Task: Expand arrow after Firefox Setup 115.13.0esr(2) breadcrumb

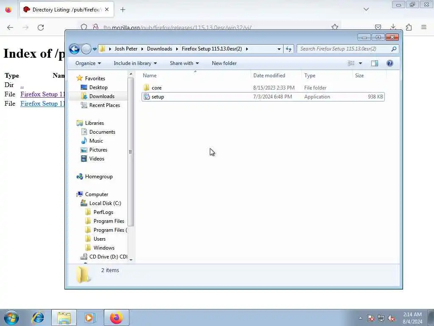Action: coord(247,49)
